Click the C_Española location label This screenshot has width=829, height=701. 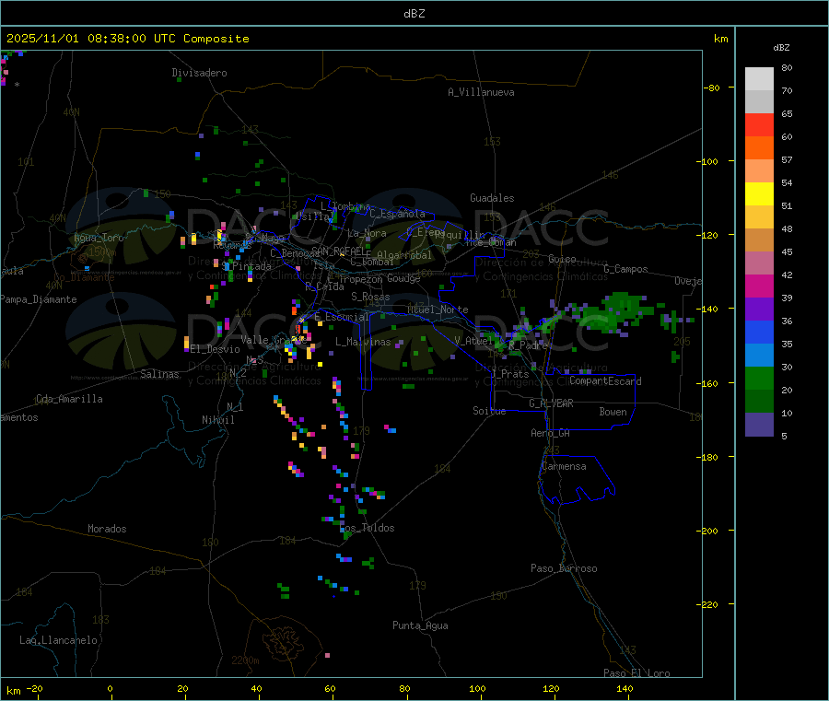pos(397,214)
